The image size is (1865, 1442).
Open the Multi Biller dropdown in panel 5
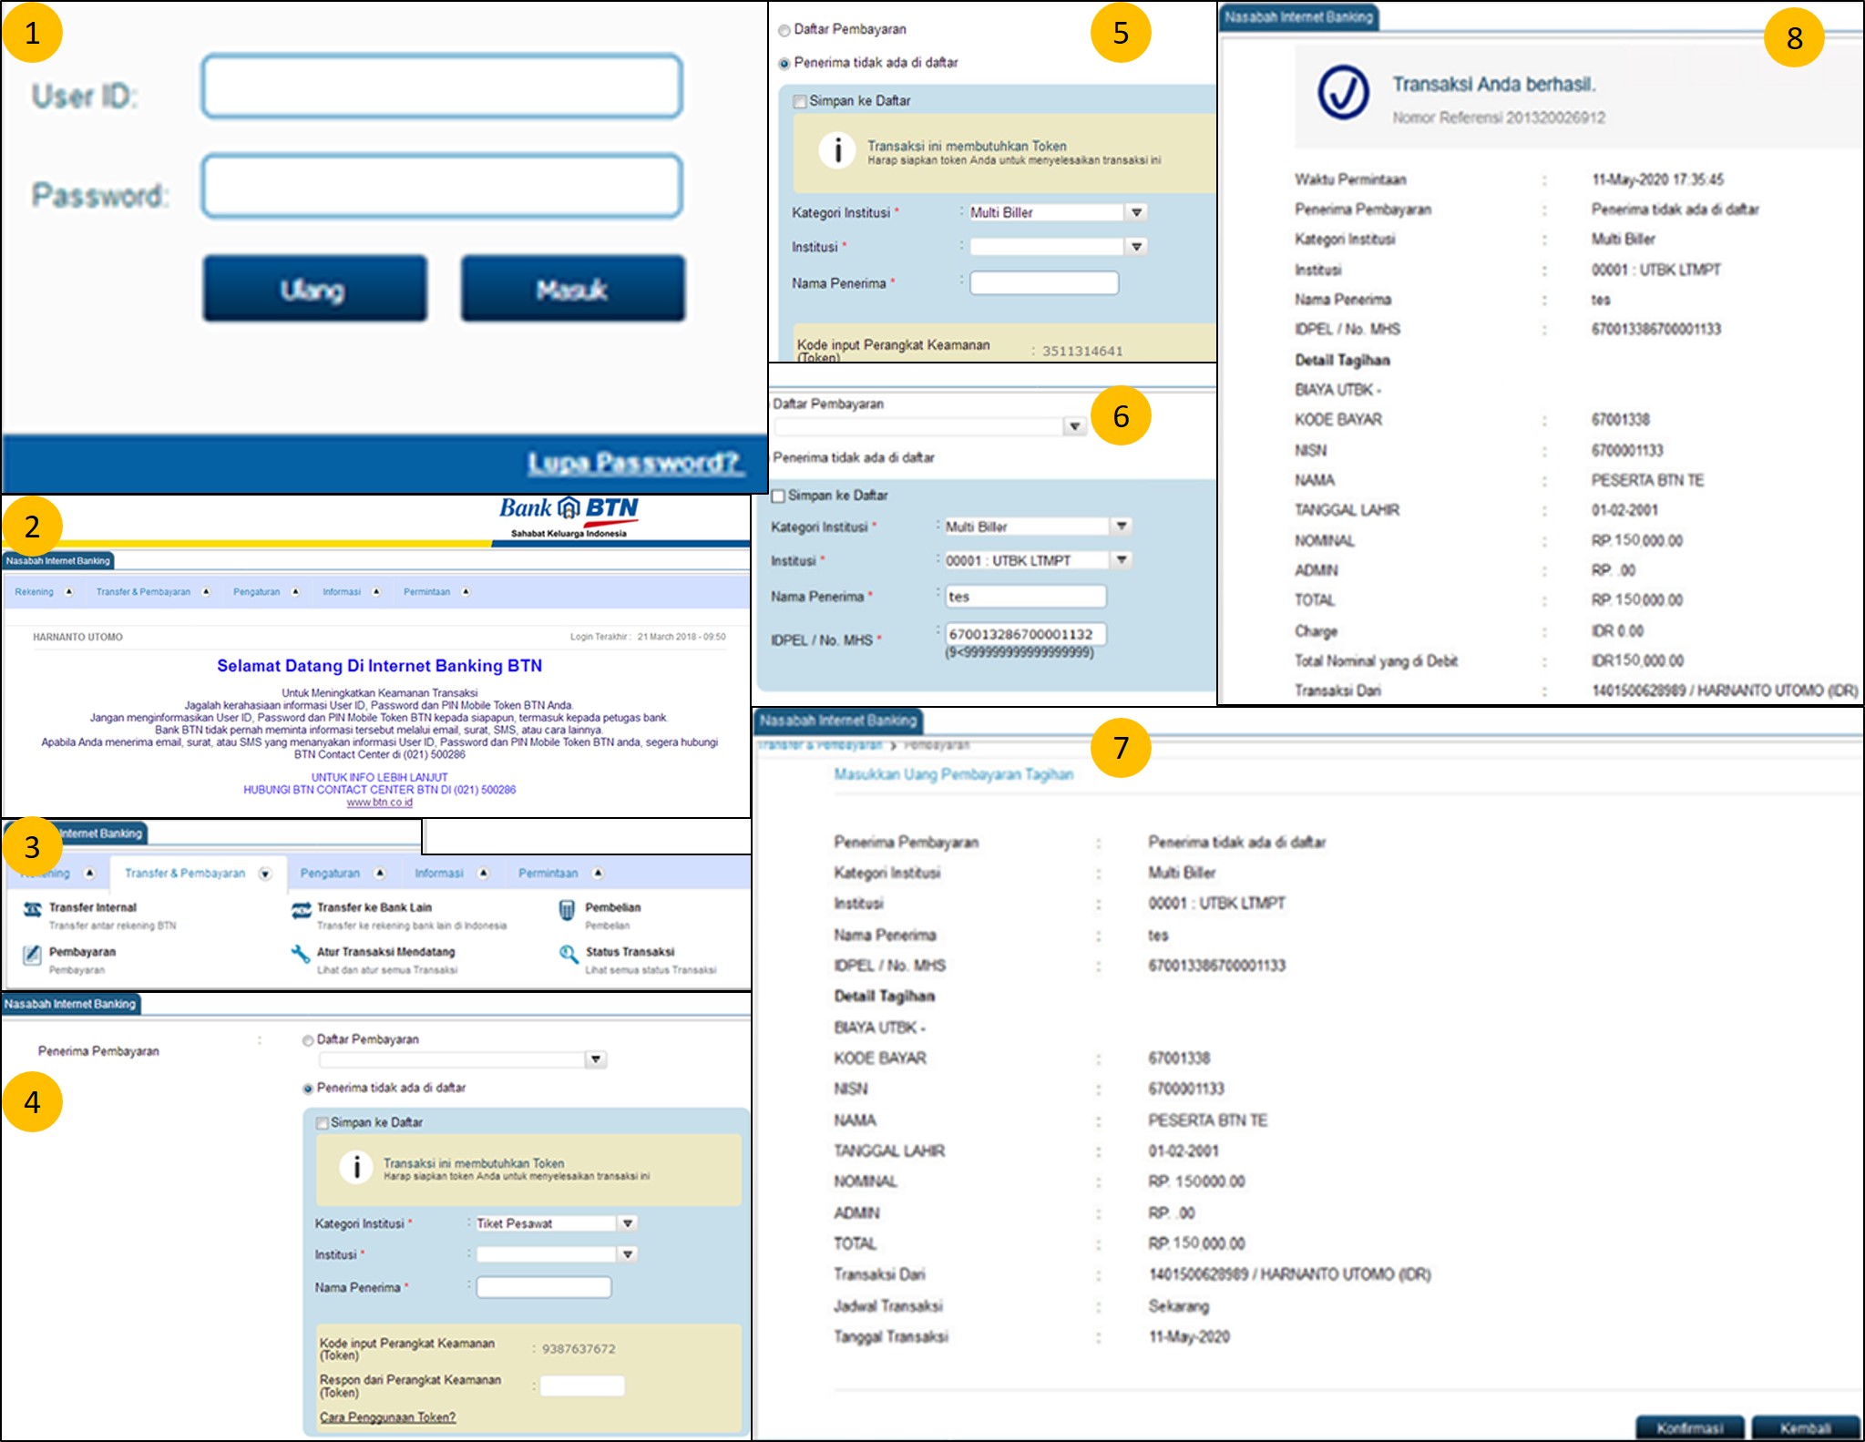pyautogui.click(x=1136, y=212)
